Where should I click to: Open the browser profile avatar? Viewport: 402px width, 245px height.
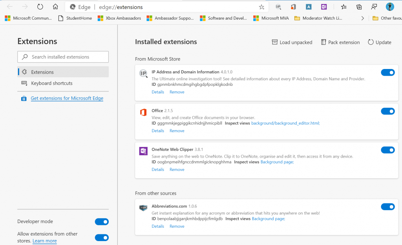389,7
